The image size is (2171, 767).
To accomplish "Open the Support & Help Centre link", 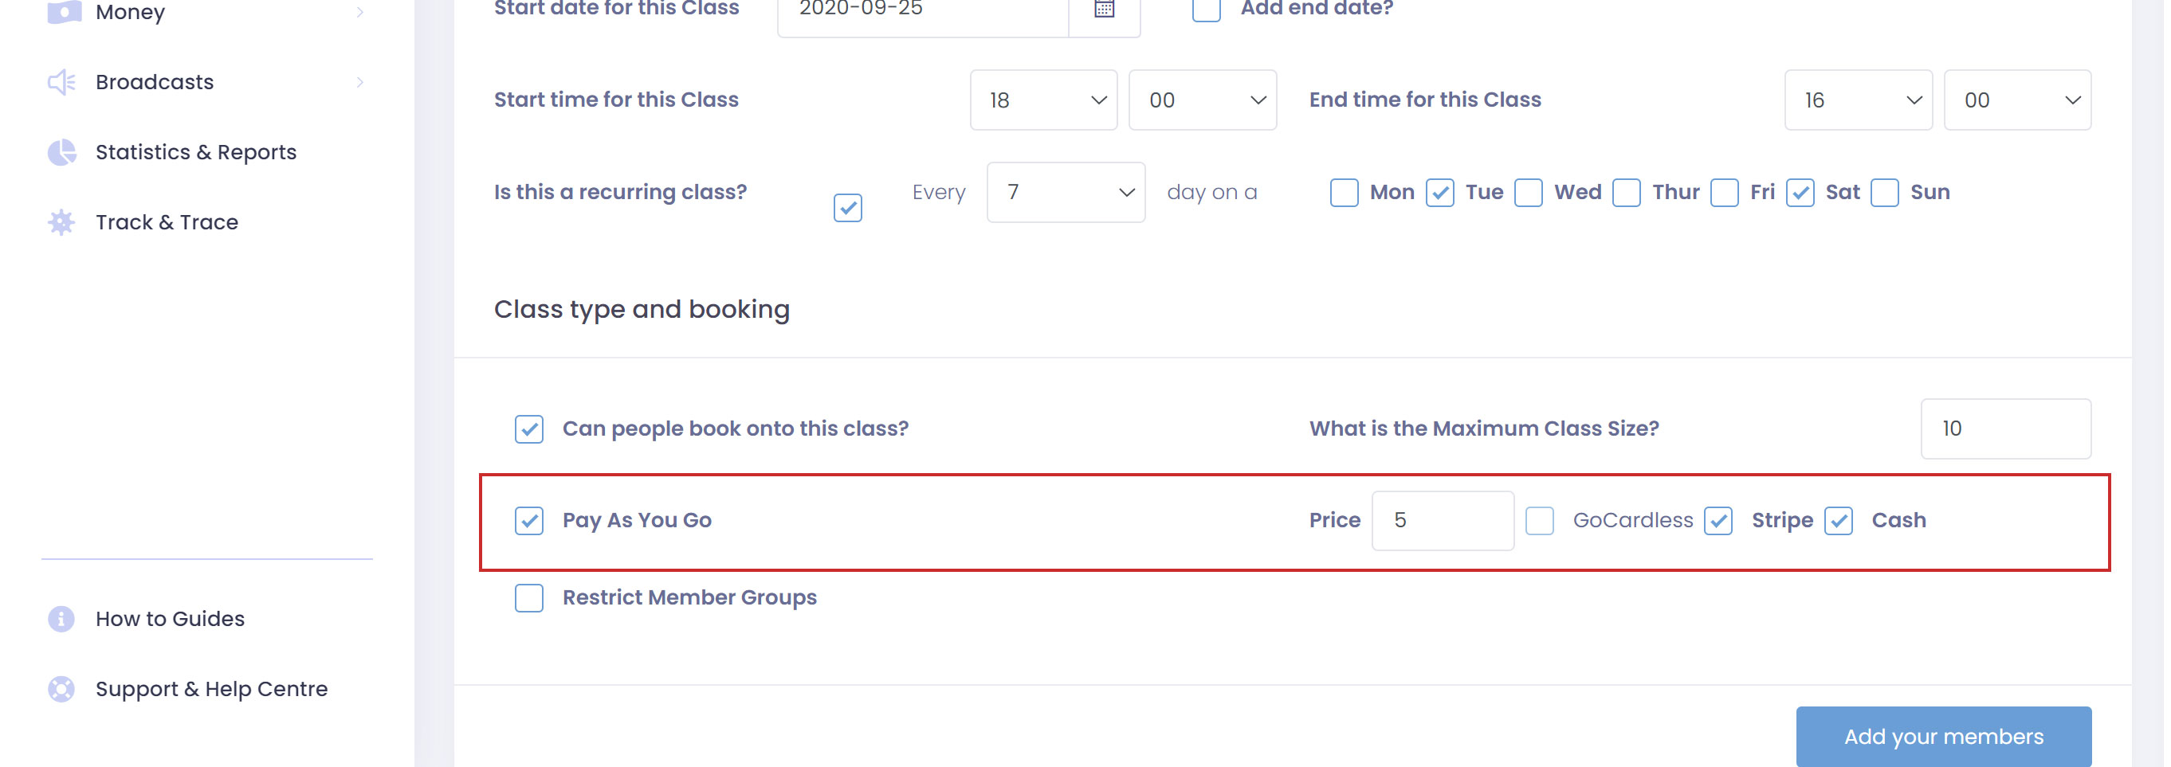I will [211, 689].
